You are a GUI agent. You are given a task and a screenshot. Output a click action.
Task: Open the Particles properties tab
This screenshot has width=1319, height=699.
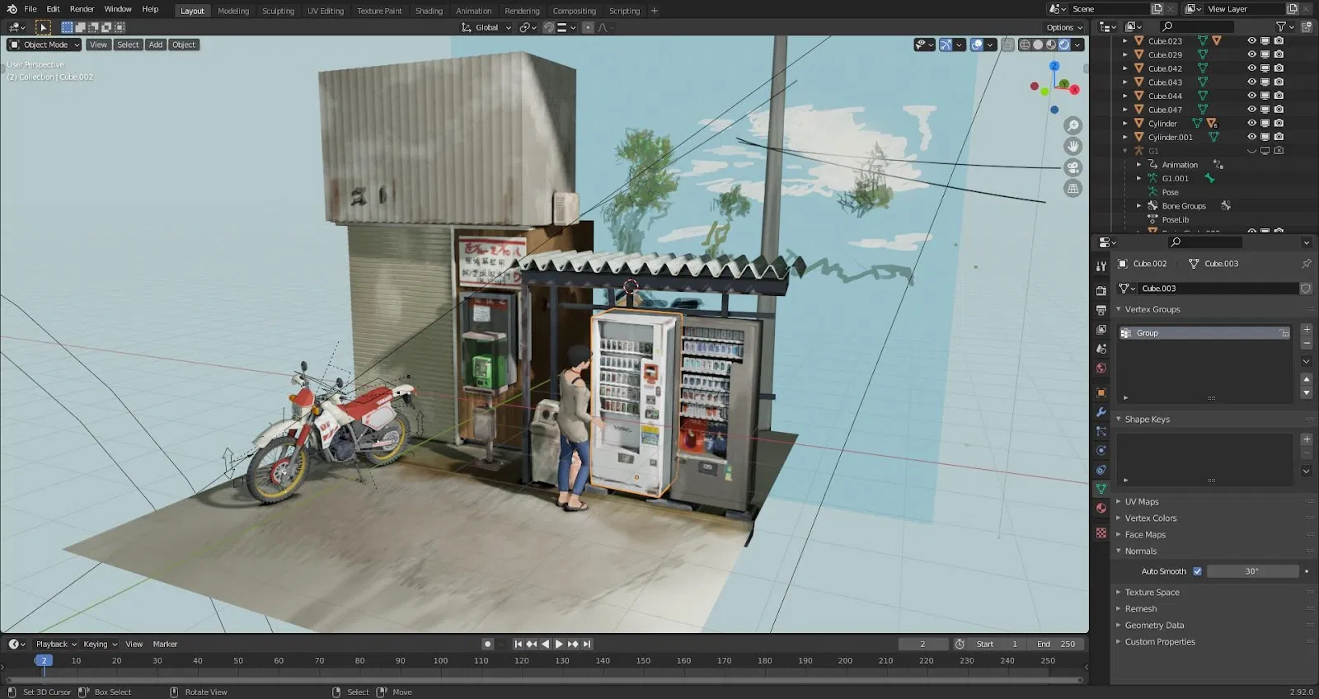[x=1101, y=431]
